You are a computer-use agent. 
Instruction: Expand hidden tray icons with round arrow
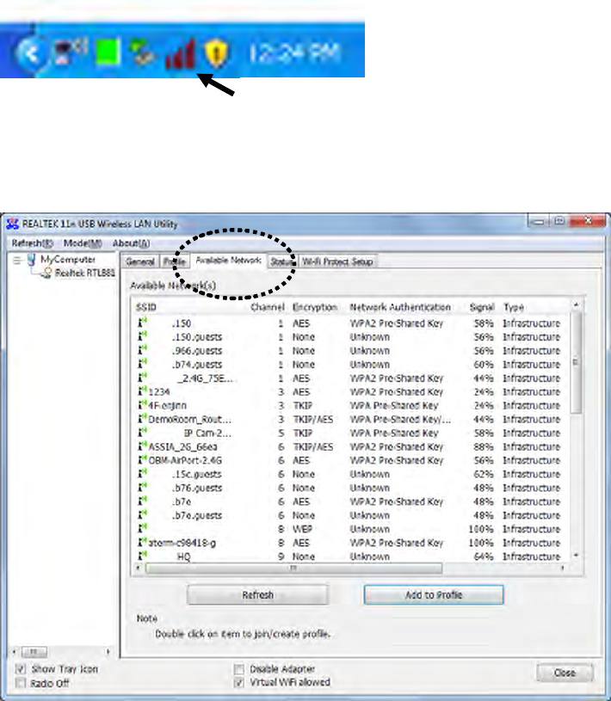point(30,53)
